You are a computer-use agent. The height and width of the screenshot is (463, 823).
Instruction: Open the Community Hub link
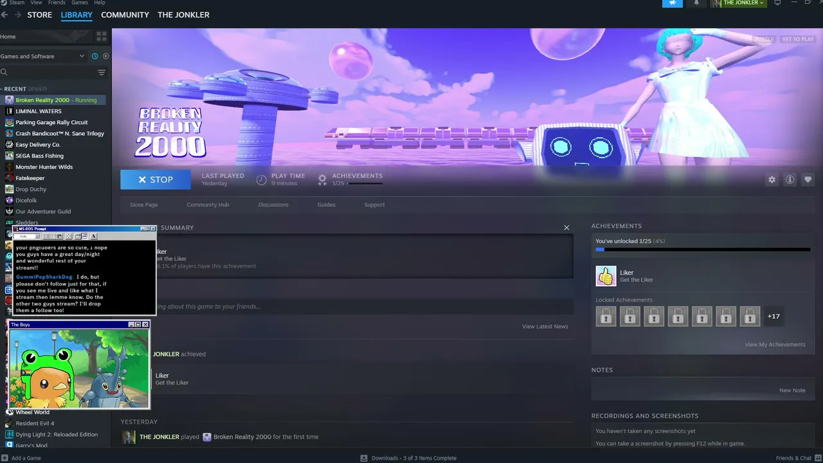(x=208, y=204)
